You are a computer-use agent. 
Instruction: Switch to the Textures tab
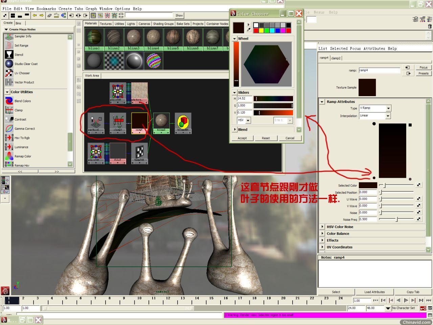coord(106,24)
